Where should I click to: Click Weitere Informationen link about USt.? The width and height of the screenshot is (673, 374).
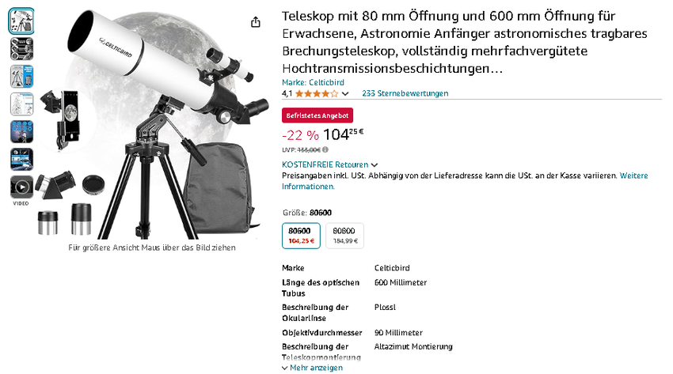(x=465, y=181)
